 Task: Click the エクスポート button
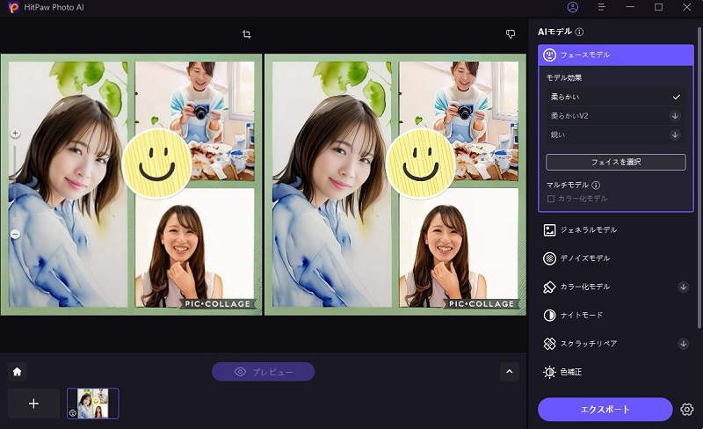[x=605, y=410]
